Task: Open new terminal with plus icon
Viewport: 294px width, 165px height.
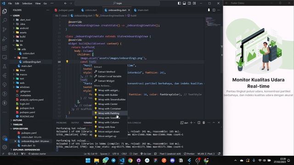Action: 191,123
